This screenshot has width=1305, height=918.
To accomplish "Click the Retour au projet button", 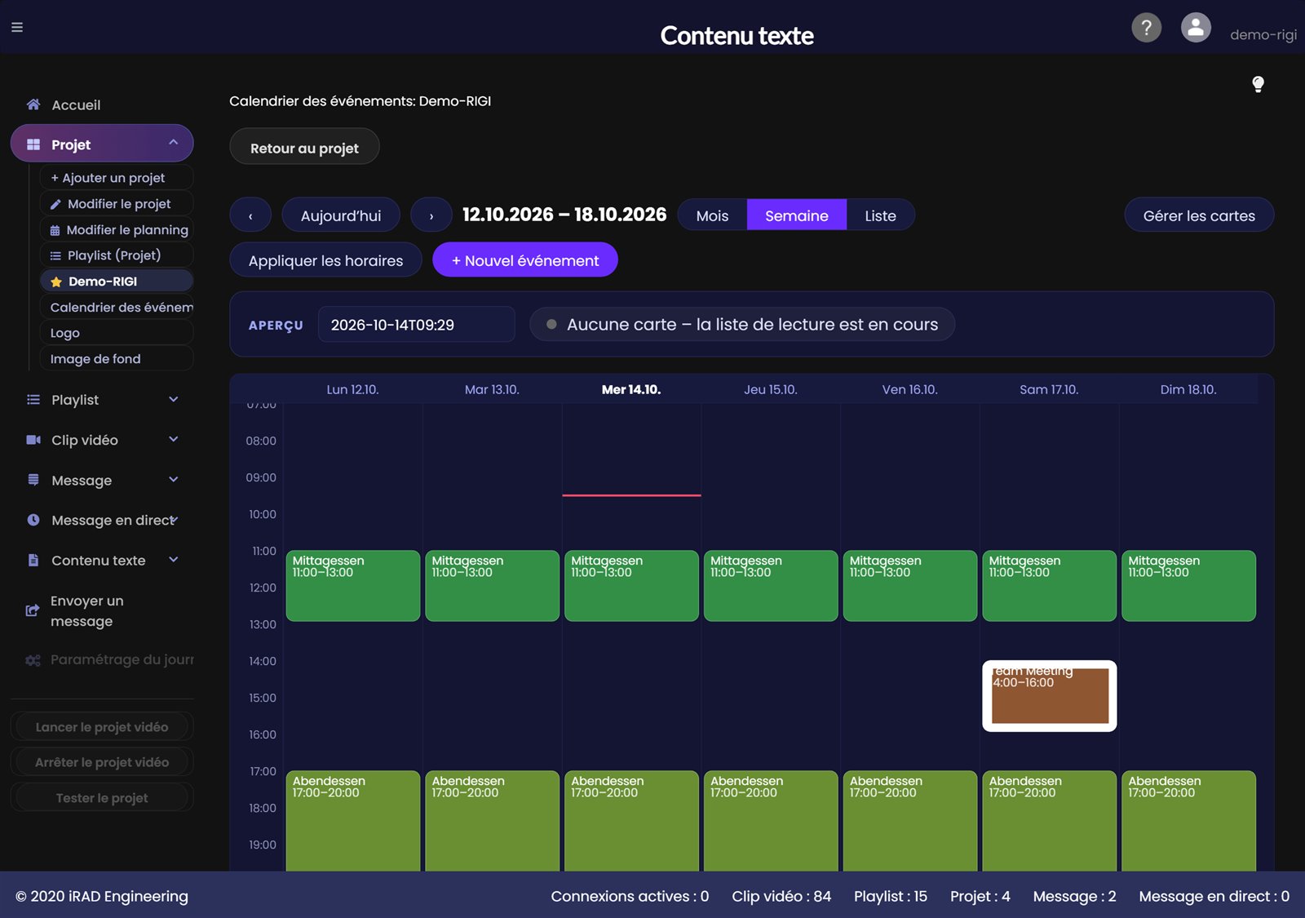I will coord(304,148).
